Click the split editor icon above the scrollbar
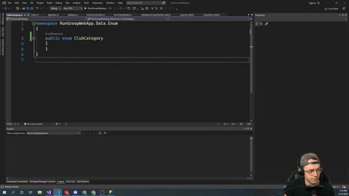349x196 pixels. pyautogui.click(x=251, y=19)
